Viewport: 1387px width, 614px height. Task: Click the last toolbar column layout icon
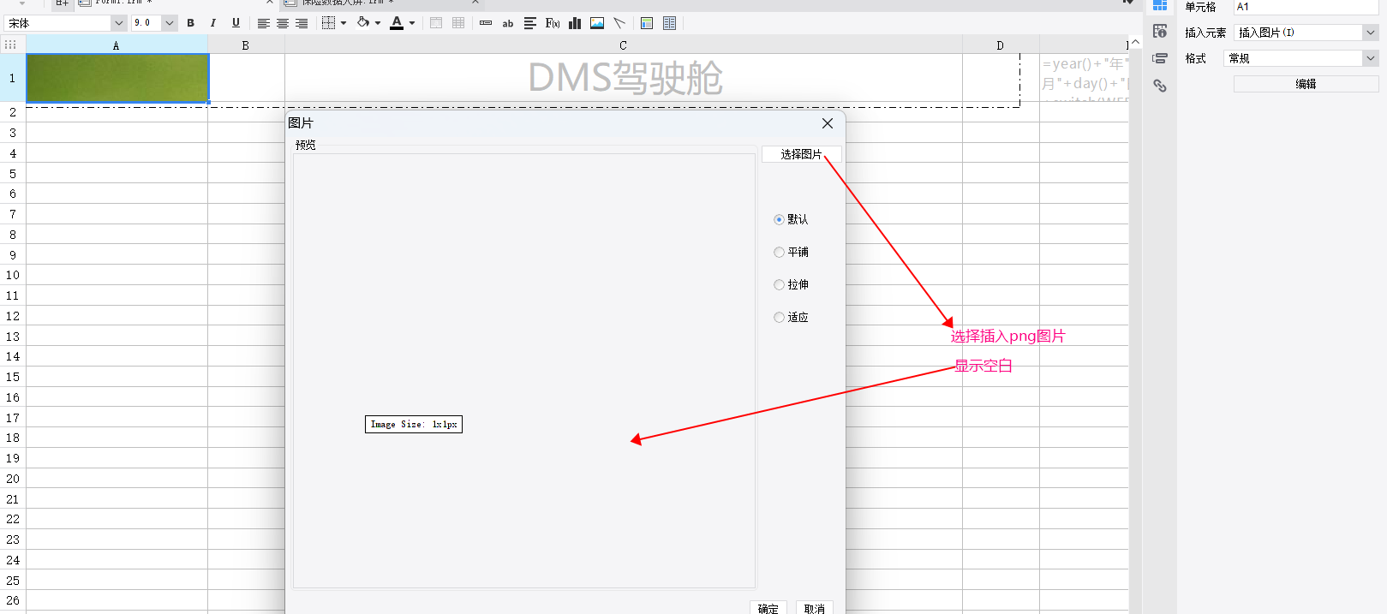click(x=669, y=23)
